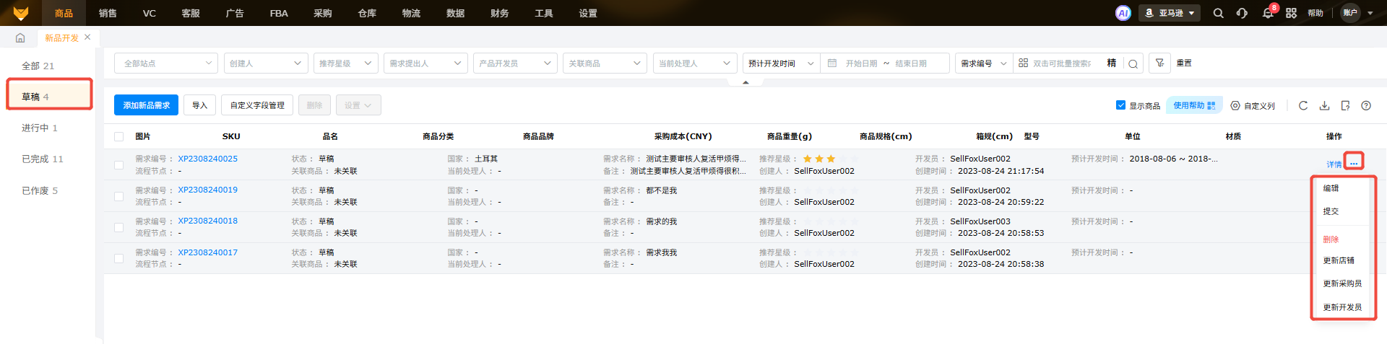The image size is (1387, 344).
Task: Choose 提交 from the context menu
Action: [x=1331, y=211]
